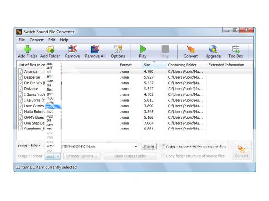
Task: Expand the Output folder path dropdown arrow
Action: pyautogui.click(x=136, y=146)
